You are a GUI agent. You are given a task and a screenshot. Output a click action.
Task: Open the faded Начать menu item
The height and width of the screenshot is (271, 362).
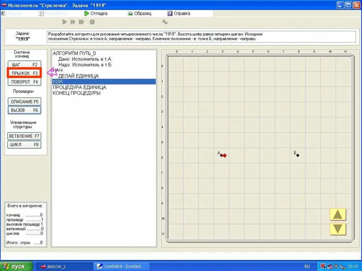pyautogui.click(x=12, y=13)
